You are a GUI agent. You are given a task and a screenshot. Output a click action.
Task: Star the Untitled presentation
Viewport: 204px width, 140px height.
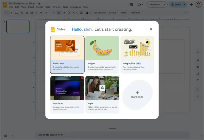click(x=39, y=4)
